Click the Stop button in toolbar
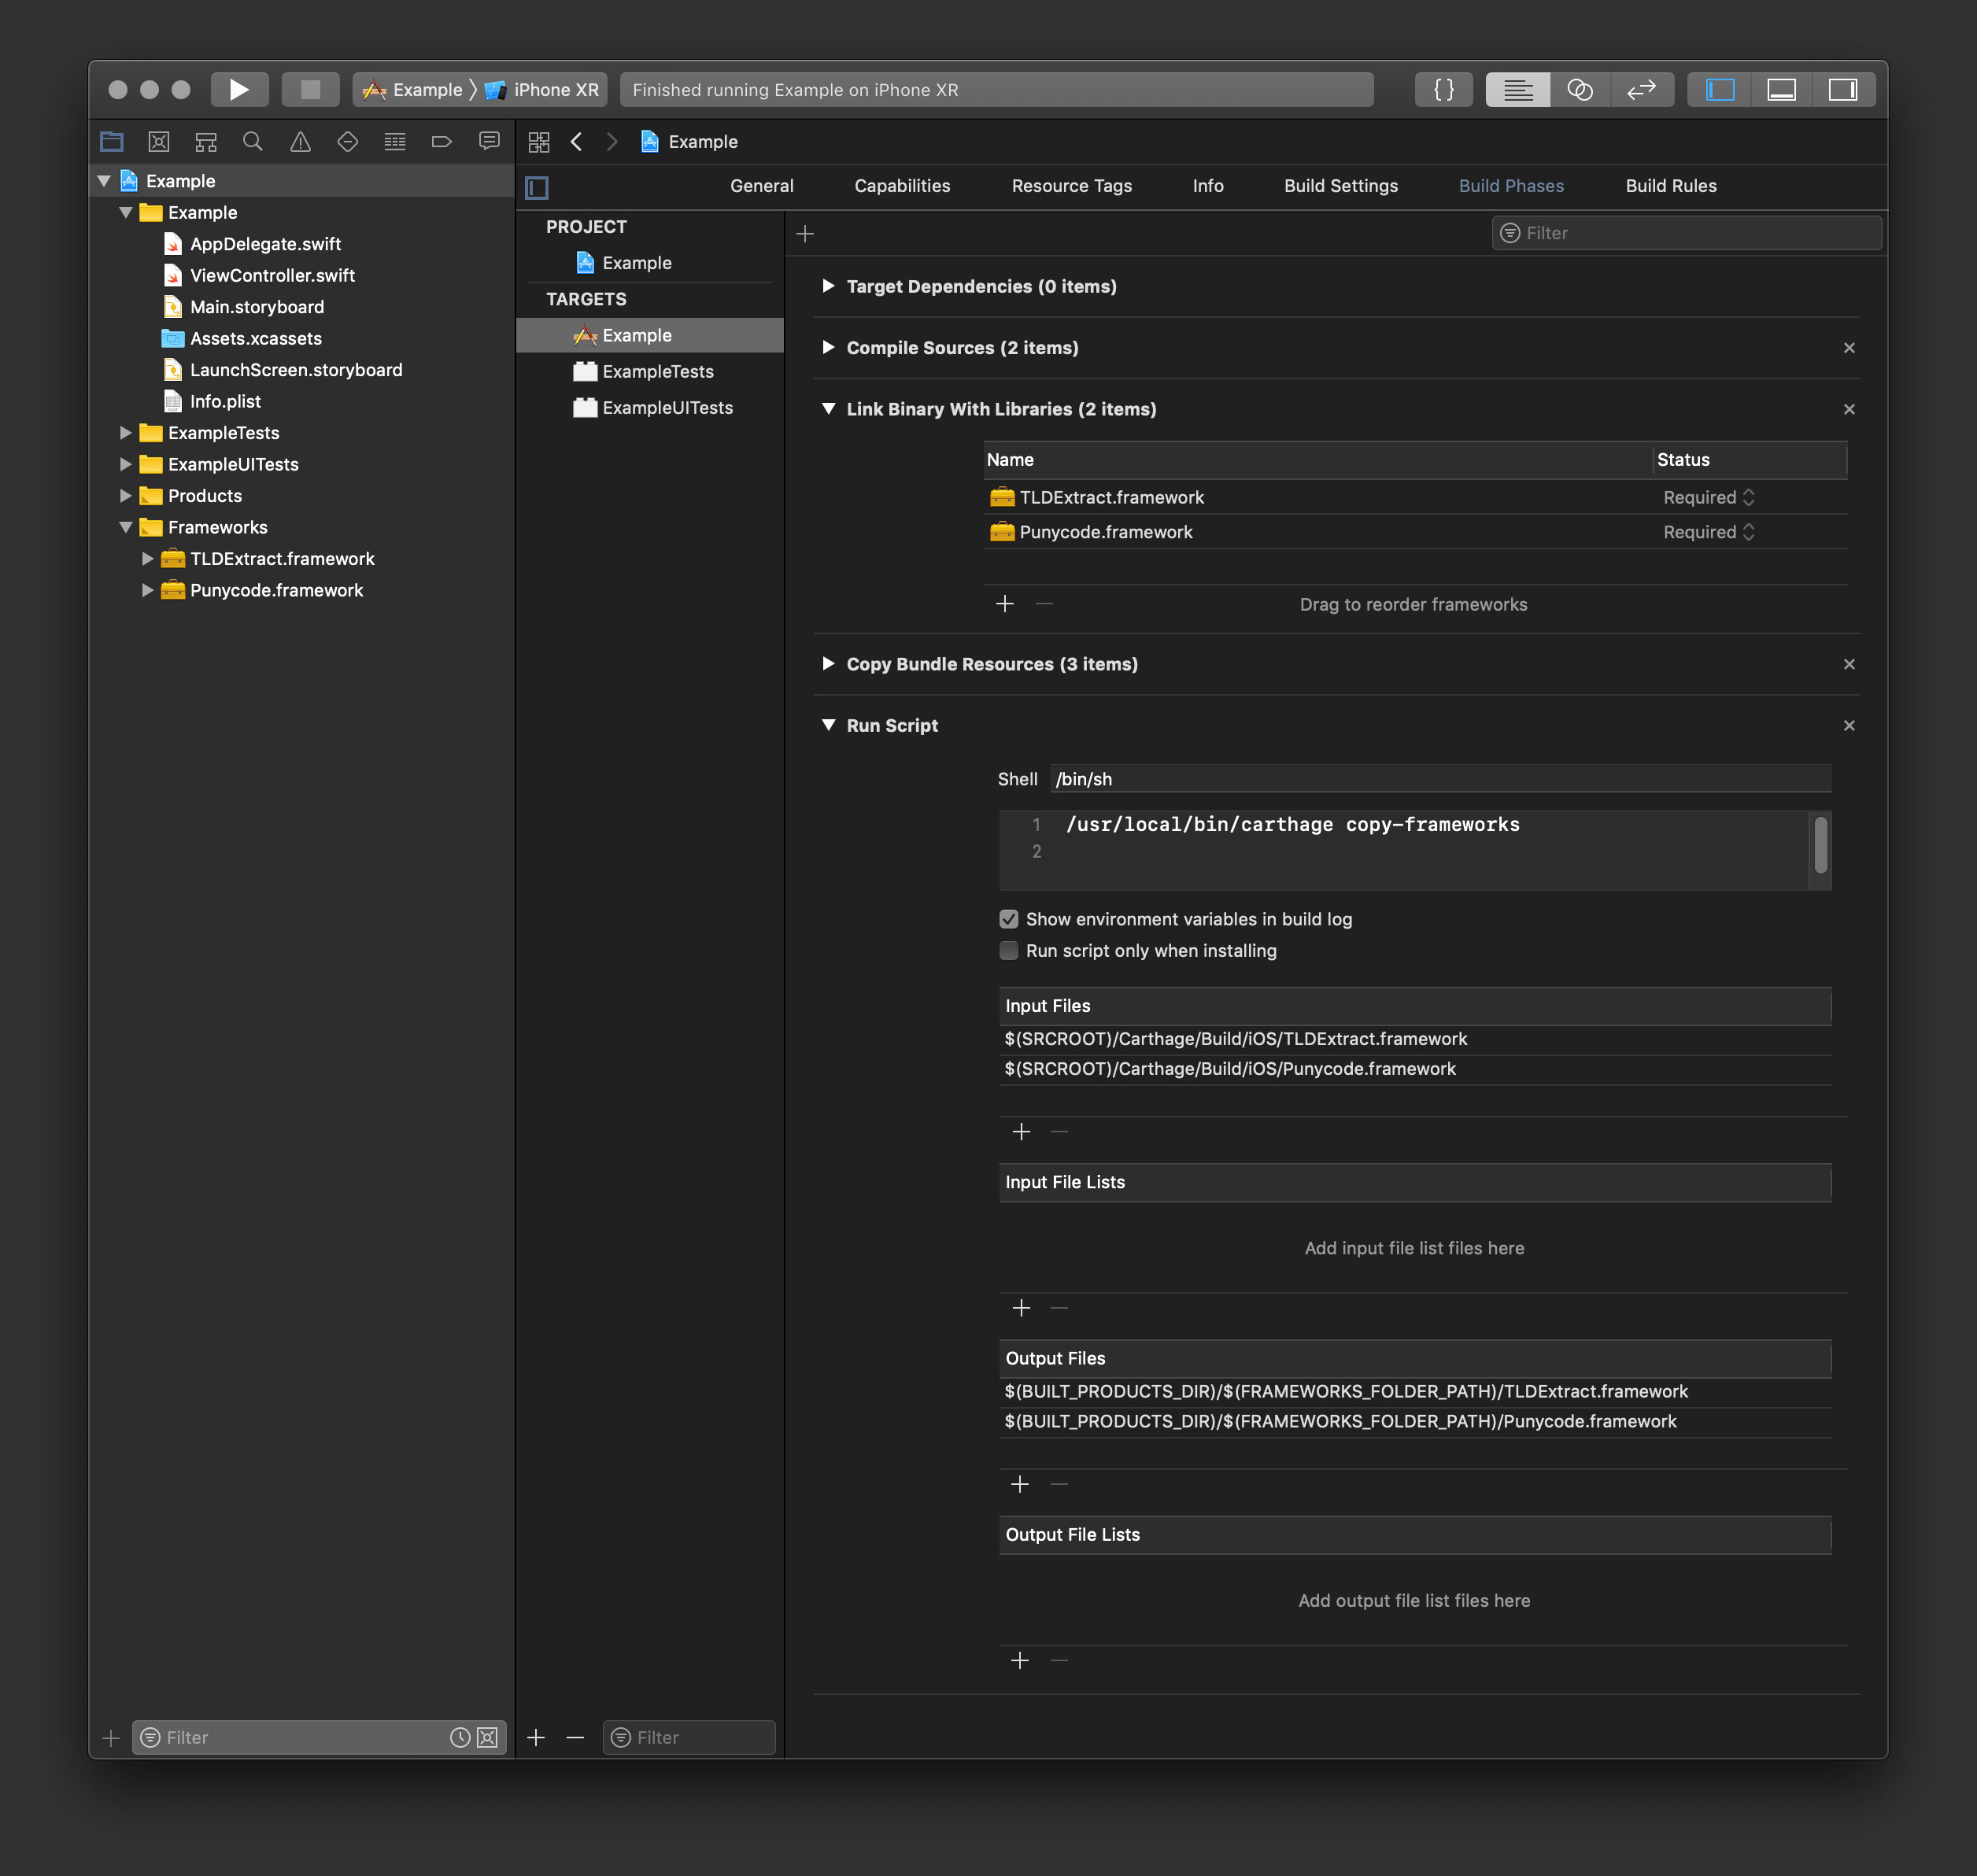The height and width of the screenshot is (1876, 1977). click(310, 90)
